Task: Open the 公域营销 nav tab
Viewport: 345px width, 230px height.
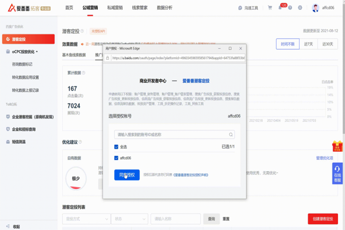Action: click(x=90, y=7)
